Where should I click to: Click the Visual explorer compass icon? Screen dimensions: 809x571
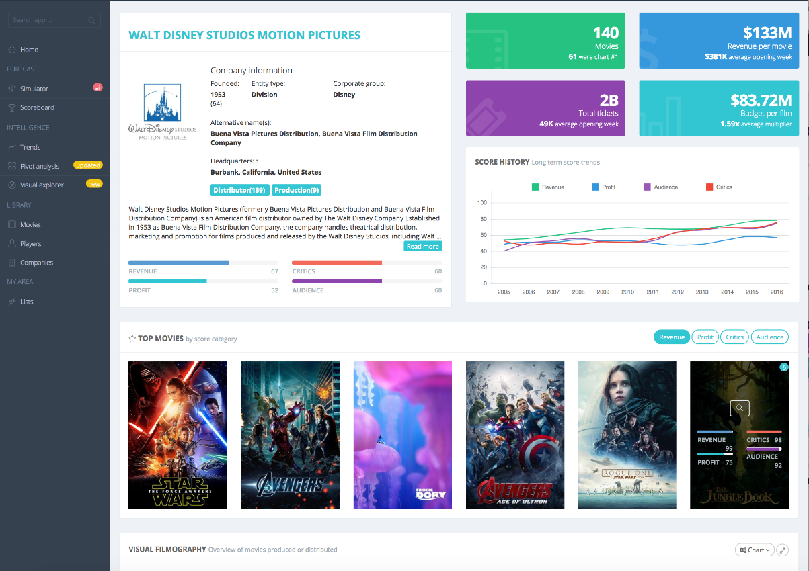tap(12, 185)
